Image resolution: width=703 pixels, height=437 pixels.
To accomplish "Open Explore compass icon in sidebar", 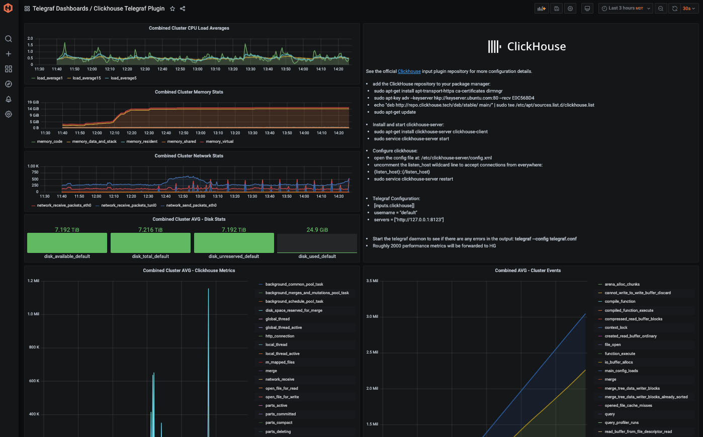I will 9,84.
